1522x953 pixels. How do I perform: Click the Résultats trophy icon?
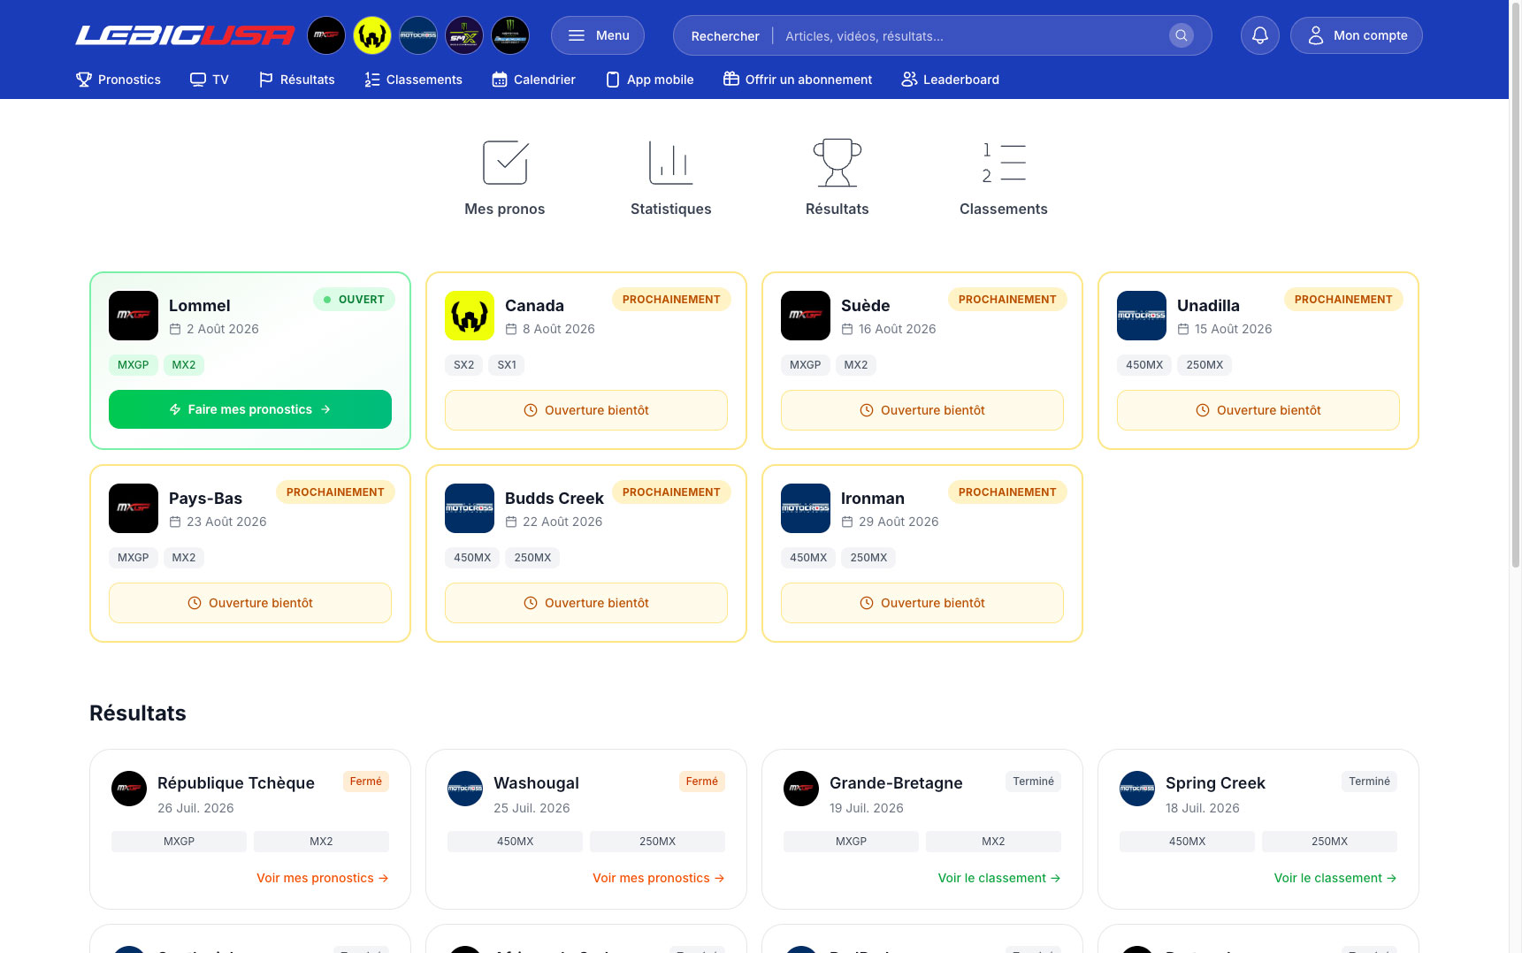pyautogui.click(x=837, y=163)
